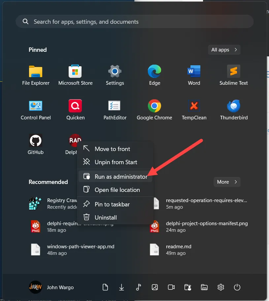Open File Explorer from pinned apps

(36, 75)
